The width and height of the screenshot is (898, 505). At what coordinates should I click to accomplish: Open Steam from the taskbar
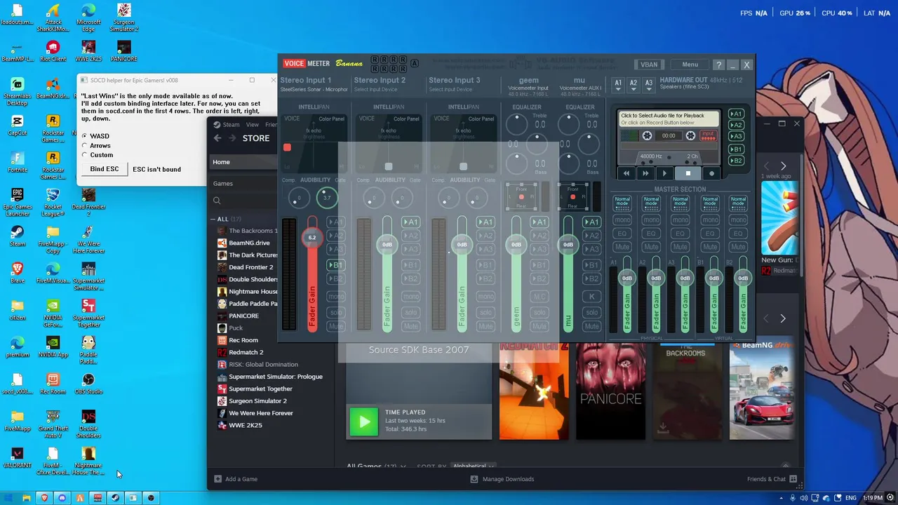[x=115, y=498]
